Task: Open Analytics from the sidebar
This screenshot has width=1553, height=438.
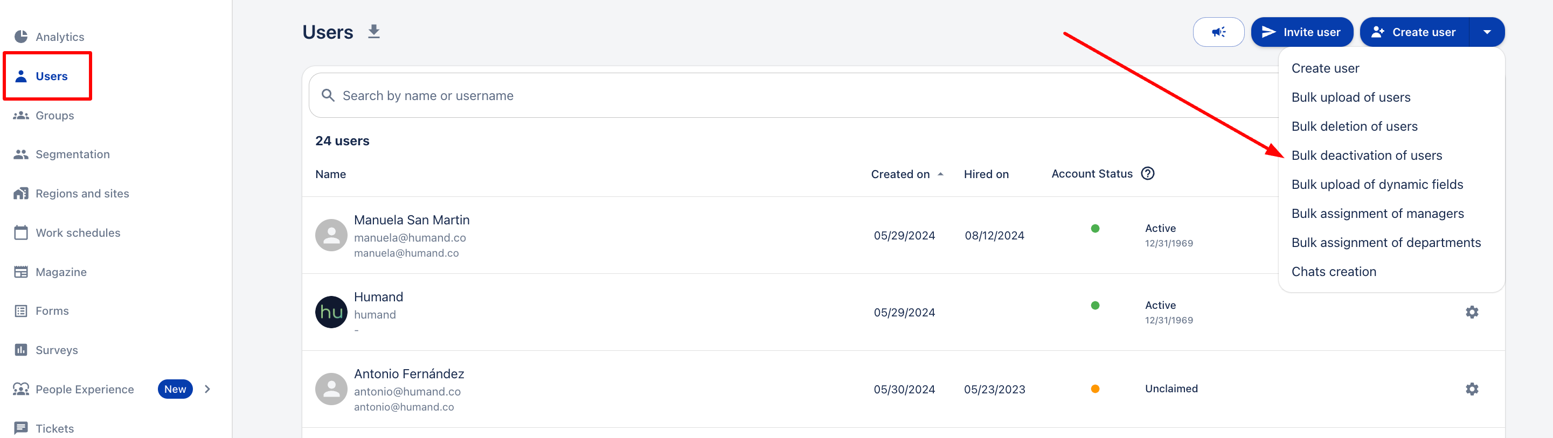Action: 59,37
